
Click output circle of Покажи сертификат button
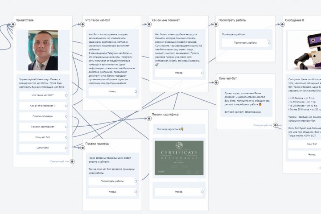66,127
